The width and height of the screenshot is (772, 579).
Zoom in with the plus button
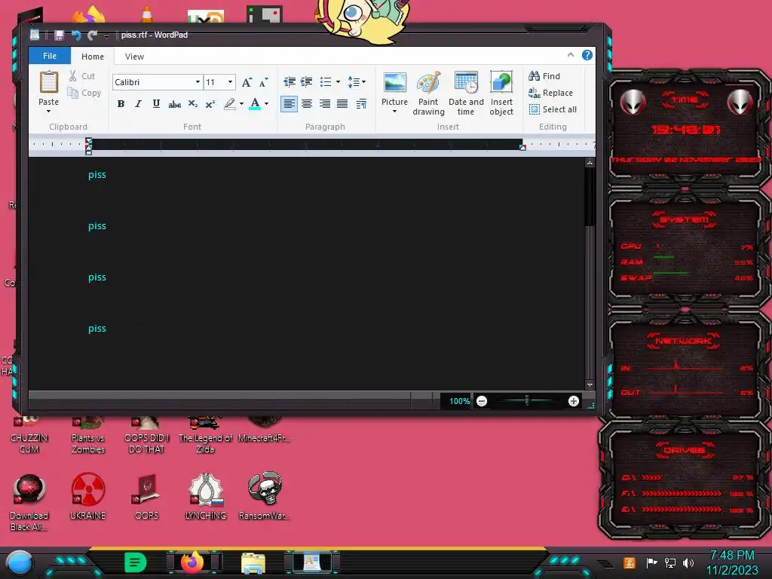tap(574, 401)
